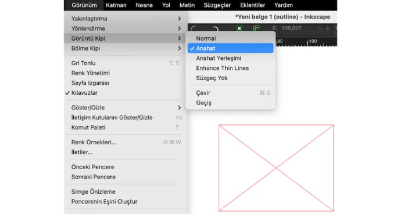
Task: Choose Pencerenin Eşini Oluştur
Action: click(x=126, y=202)
